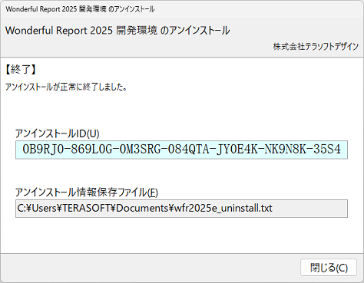The image size is (364, 283).
Task: Click the アンインストール情報保存ファイル(E) label
Action: tap(87, 193)
